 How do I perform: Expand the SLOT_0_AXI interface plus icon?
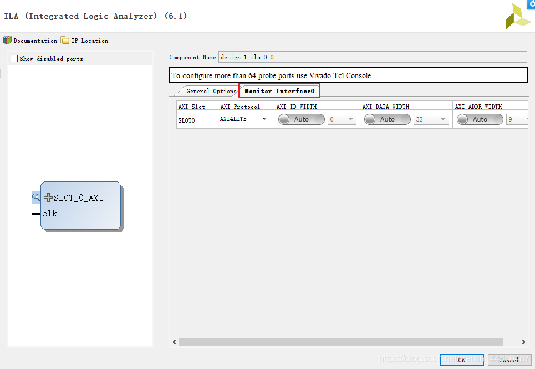coord(48,198)
